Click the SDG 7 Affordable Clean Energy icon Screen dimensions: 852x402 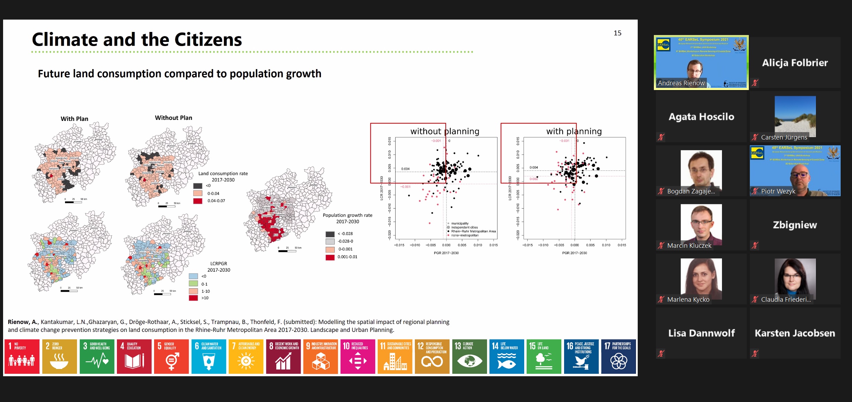(246, 356)
